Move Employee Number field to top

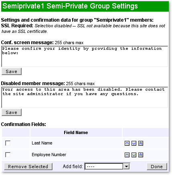point(141,155)
